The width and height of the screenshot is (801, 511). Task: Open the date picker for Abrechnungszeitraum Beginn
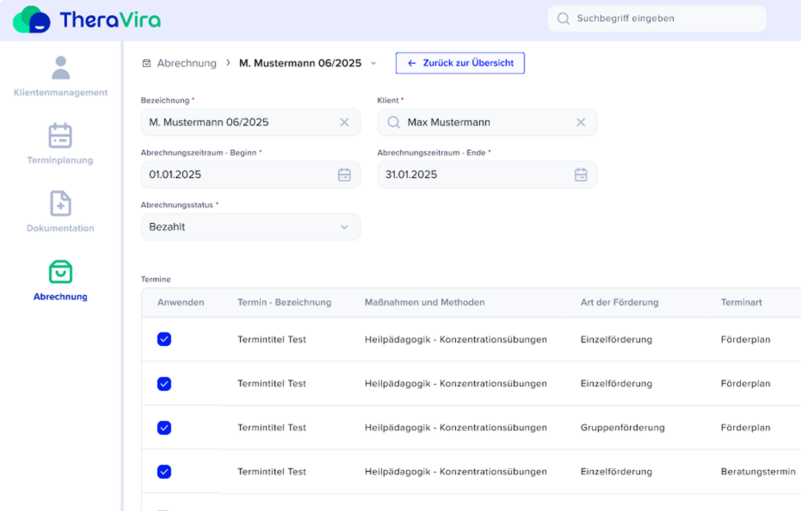click(345, 175)
